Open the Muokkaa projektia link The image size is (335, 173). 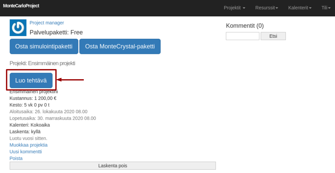(x=28, y=145)
